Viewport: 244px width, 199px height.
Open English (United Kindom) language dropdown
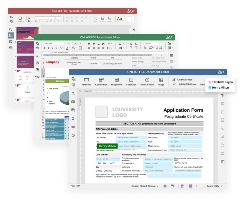coord(145,186)
